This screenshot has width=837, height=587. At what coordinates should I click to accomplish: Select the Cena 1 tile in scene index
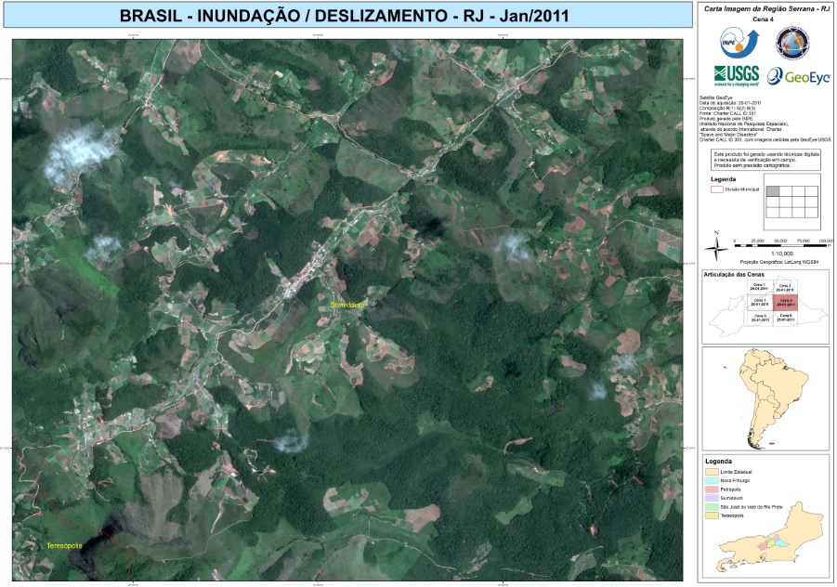click(759, 287)
